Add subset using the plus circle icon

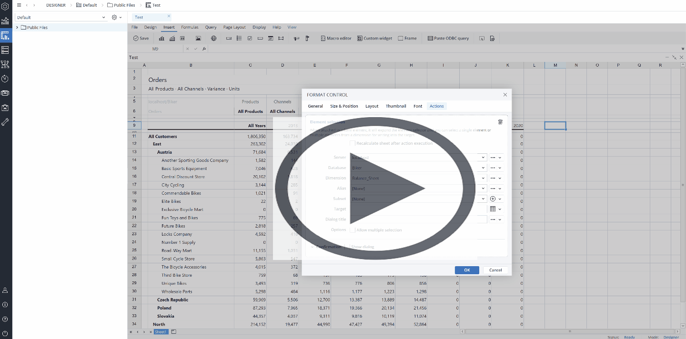pyautogui.click(x=493, y=199)
